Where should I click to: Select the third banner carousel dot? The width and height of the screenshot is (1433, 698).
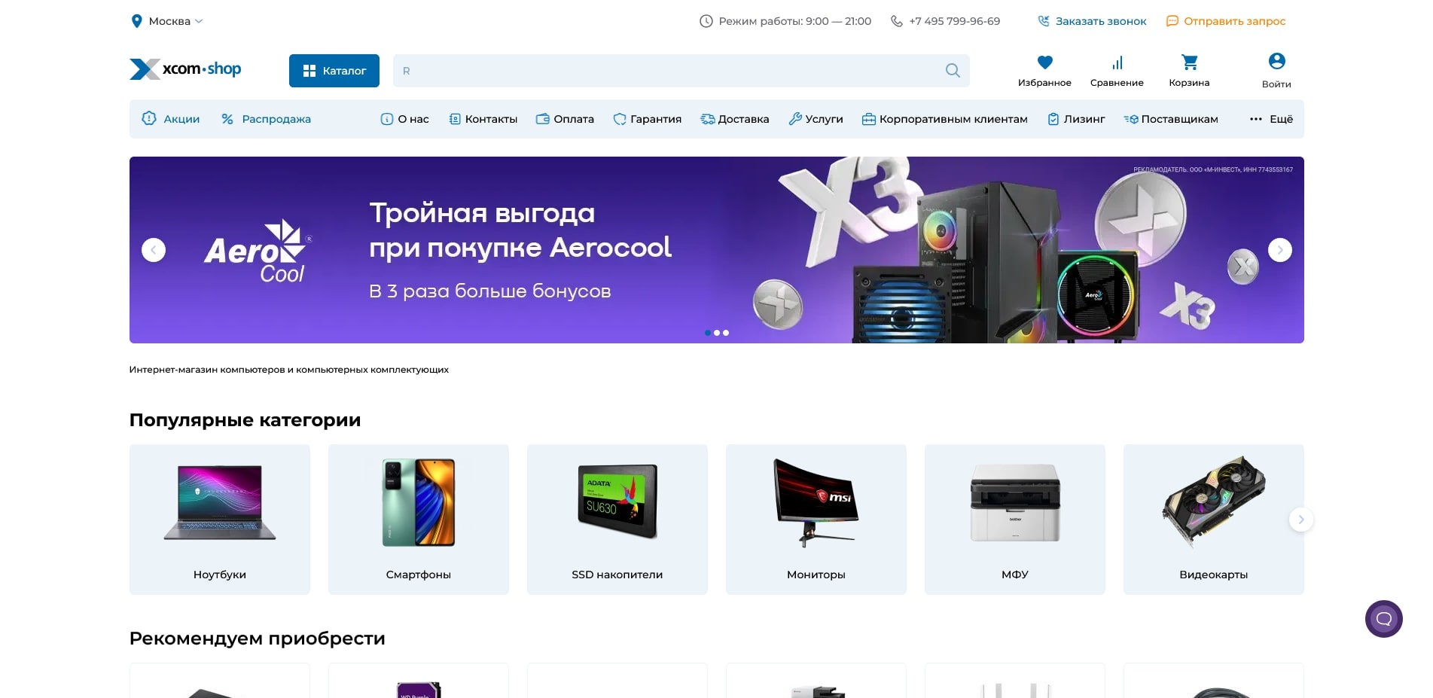pyautogui.click(x=726, y=333)
